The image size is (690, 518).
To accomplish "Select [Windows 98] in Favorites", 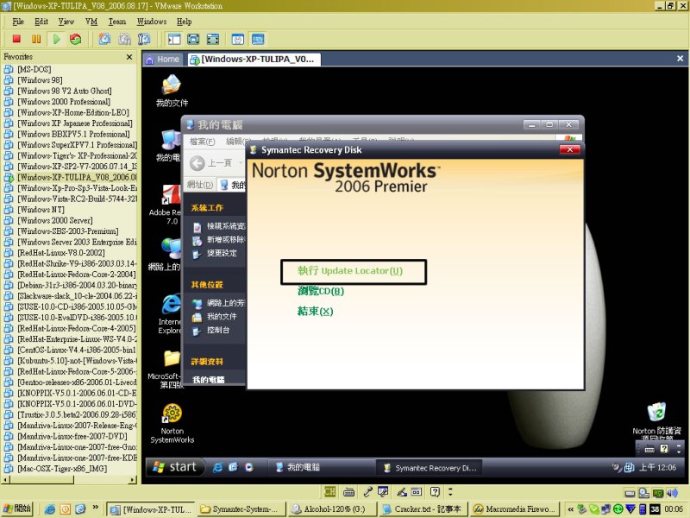I will (x=40, y=80).
